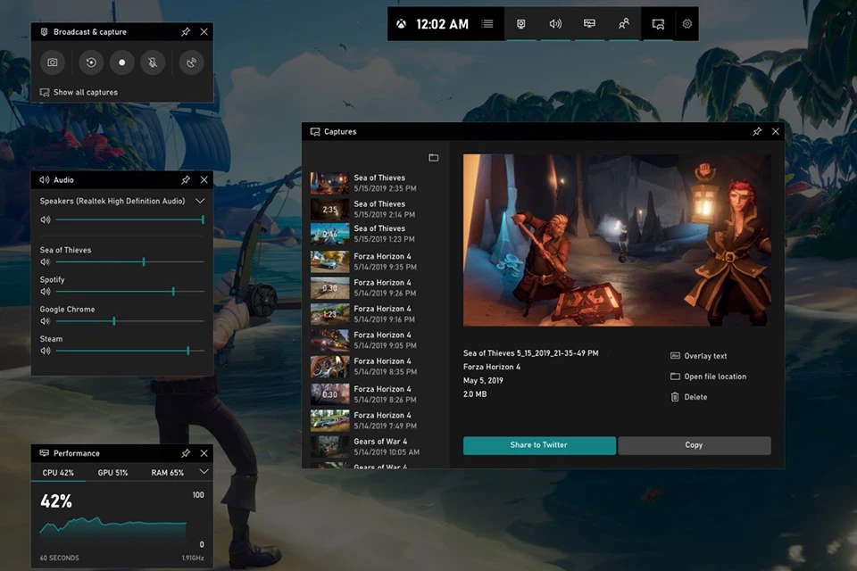Open the Game Bar settings gear
Viewport: 857px width, 571px height.
[x=687, y=24]
